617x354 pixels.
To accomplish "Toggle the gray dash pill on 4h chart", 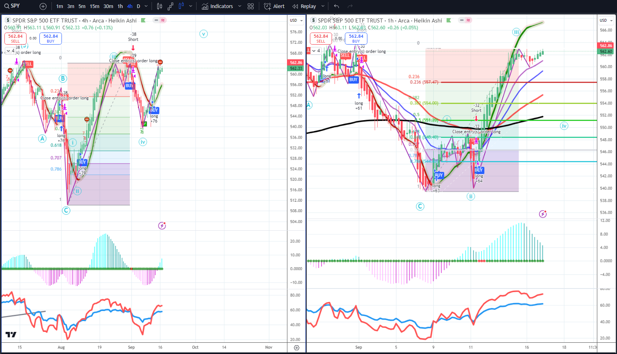I will tap(156, 20).
